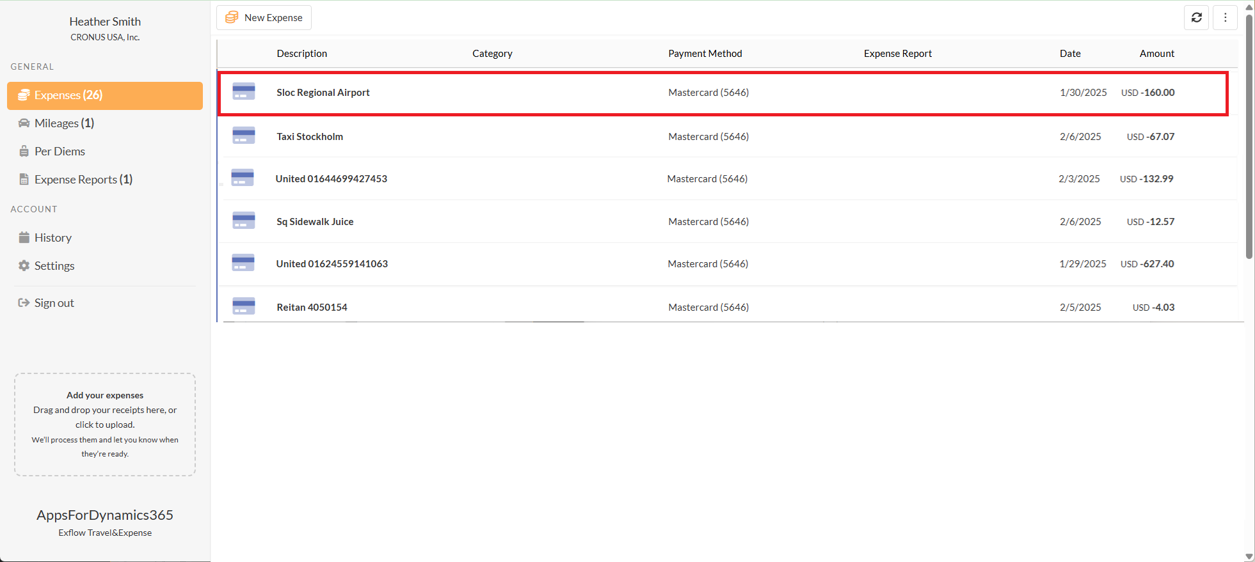Click the card icon beside United 01644699427453
The width and height of the screenshot is (1255, 562).
(243, 178)
